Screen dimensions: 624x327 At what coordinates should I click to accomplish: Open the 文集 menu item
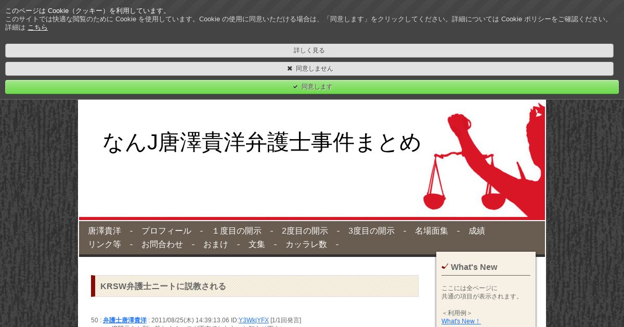pos(257,244)
